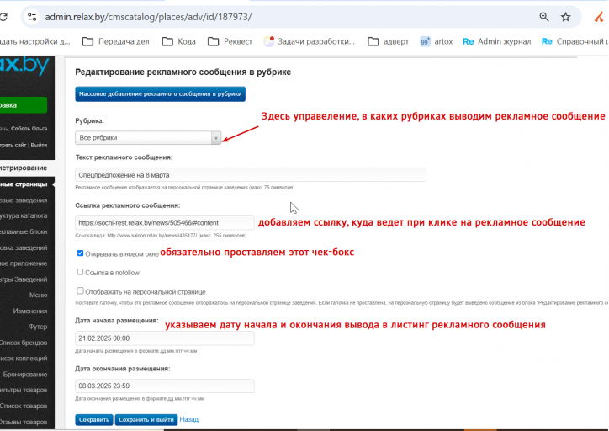Viewport: 609px width, 431px height.
Task: Open the sidebar 'страницы' menu item
Action: click(x=24, y=184)
